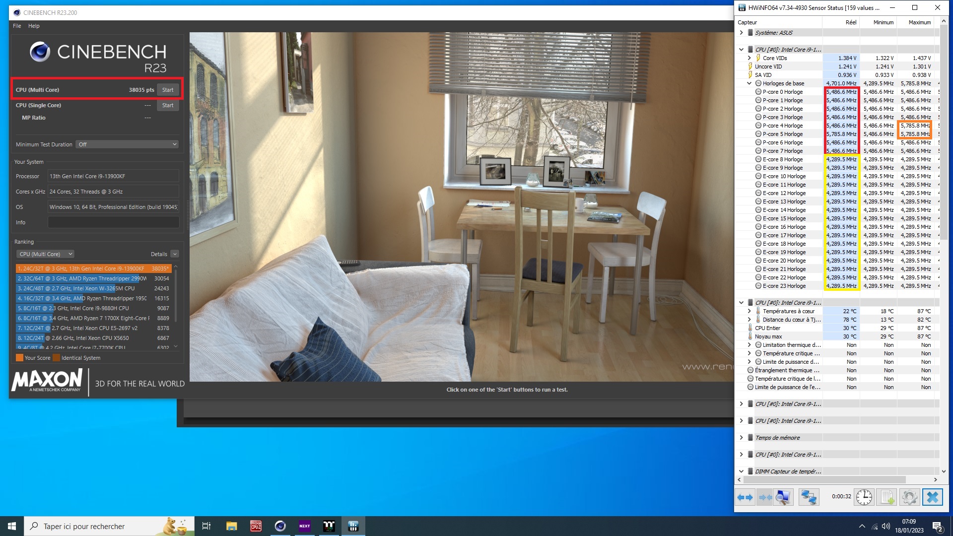The width and height of the screenshot is (953, 536).
Task: Click Processor field 13th Gen Intel
Action: pos(113,176)
